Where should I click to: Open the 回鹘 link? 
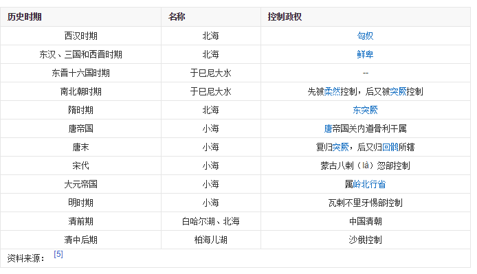pyautogui.click(x=390, y=147)
